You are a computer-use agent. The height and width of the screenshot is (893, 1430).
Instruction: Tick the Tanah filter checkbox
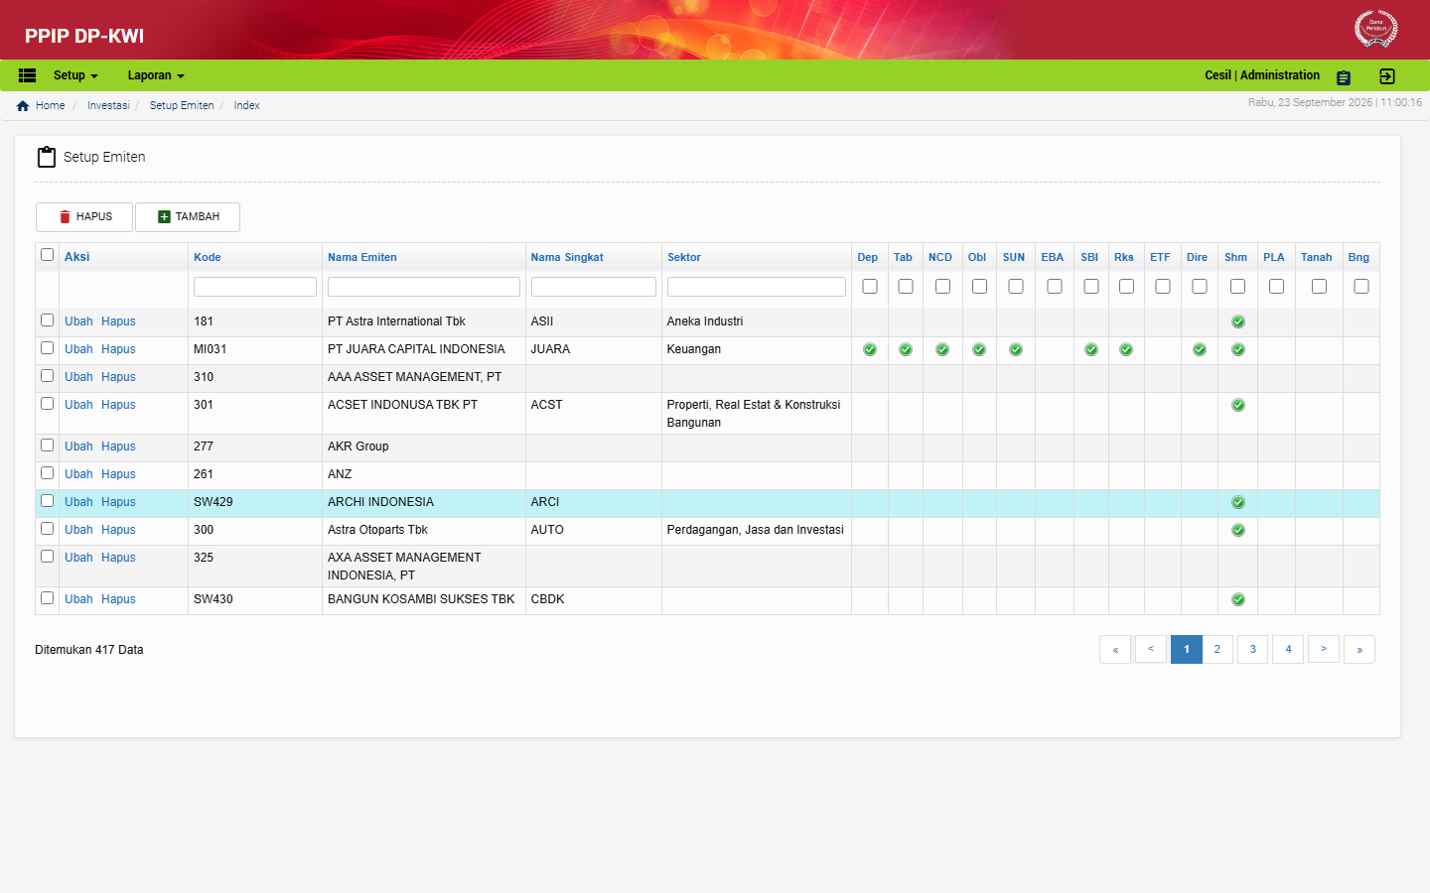click(x=1319, y=287)
